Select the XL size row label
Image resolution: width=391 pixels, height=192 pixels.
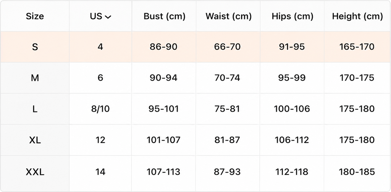coord(35,140)
